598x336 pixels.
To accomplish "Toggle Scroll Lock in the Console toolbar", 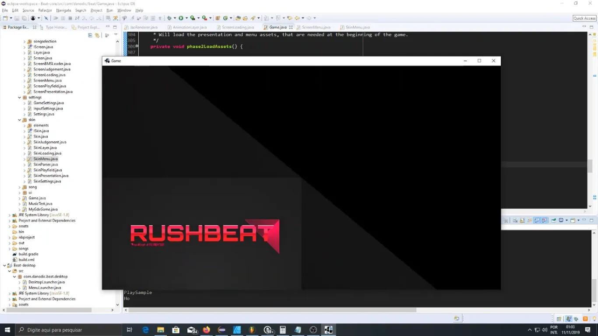I will pyautogui.click(x=523, y=220).
